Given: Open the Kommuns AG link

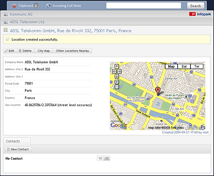Looking at the screenshot, I should [21, 14].
